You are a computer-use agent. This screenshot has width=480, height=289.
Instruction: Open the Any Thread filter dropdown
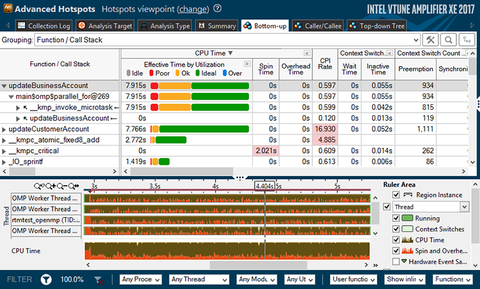[199, 279]
